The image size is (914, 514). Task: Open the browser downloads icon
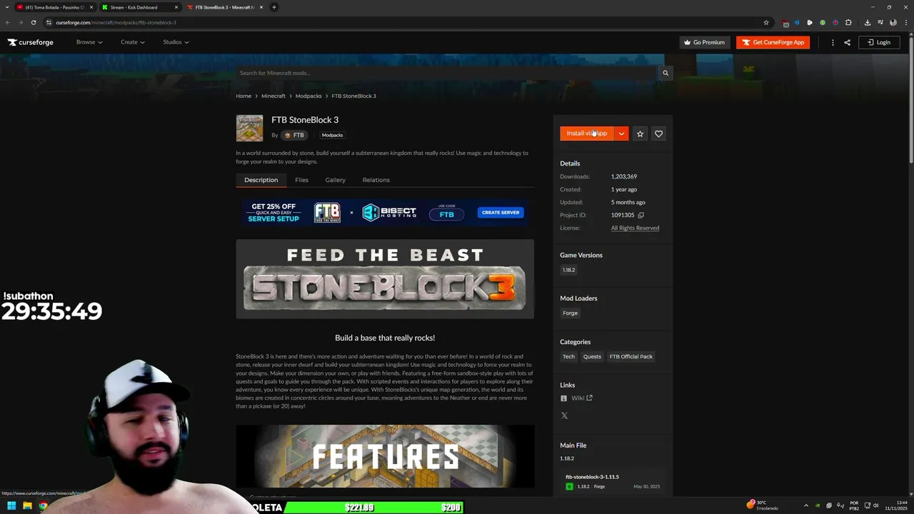pos(868,22)
